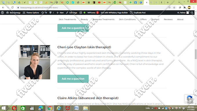Open the Yoast SEO icon in admin bar
Image resolution: width=197 pixels, height=111 pixels.
[x=81, y=12]
